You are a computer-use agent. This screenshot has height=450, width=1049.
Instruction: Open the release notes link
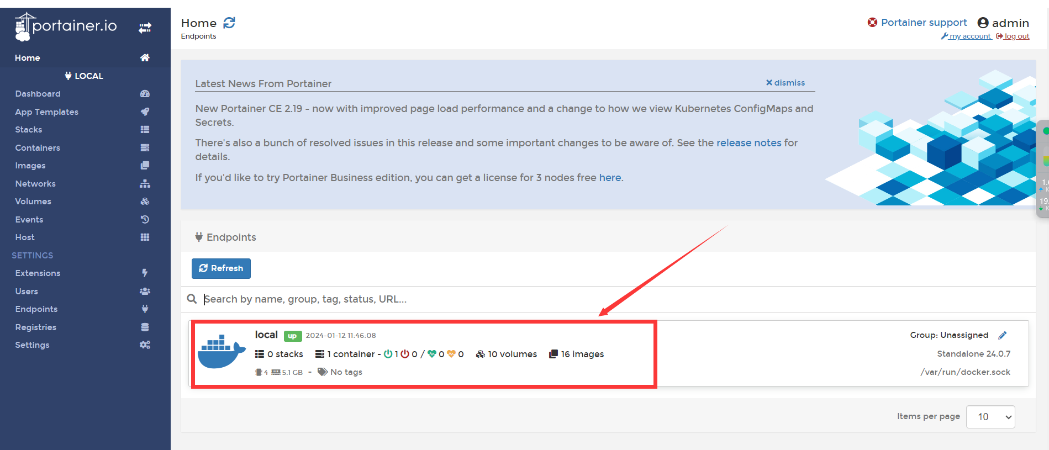[x=748, y=142]
